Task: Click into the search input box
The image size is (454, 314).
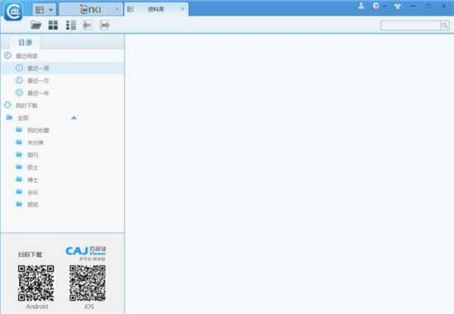Action: point(410,26)
